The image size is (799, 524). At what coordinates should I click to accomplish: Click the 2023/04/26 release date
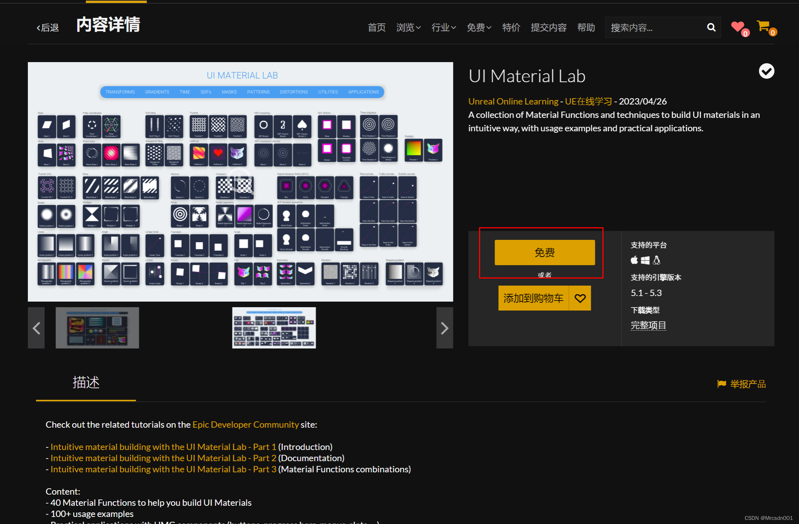[643, 101]
